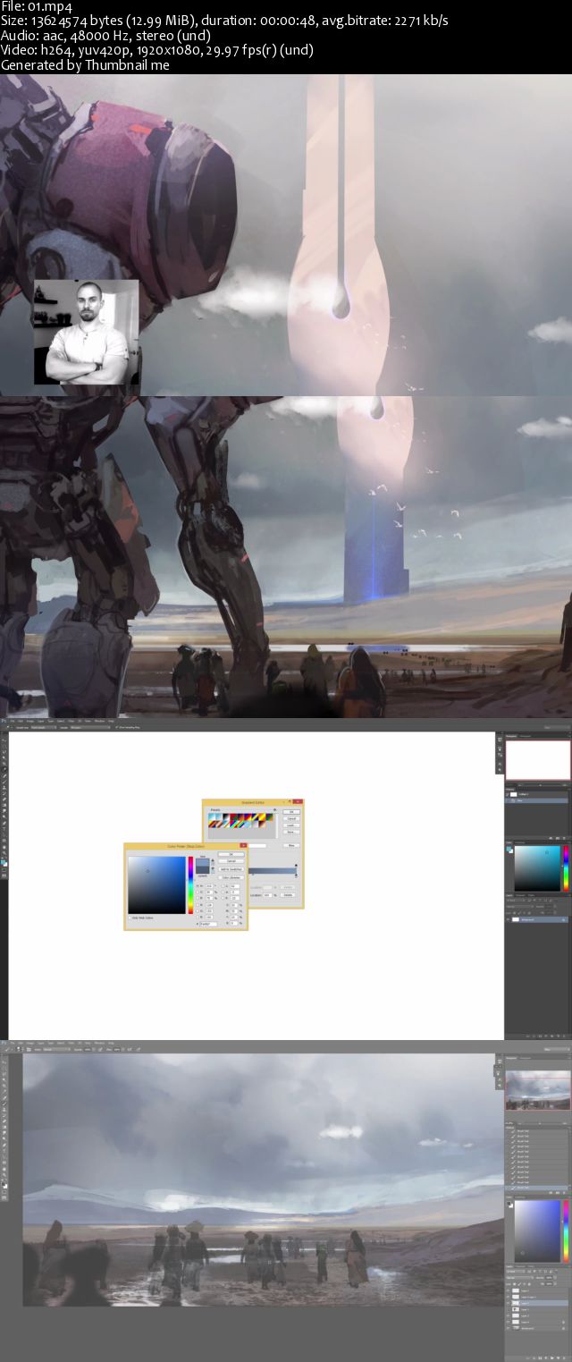The width and height of the screenshot is (572, 1362).
Task: Click the blue color field beside the landscape painting
Action: coord(535,1231)
